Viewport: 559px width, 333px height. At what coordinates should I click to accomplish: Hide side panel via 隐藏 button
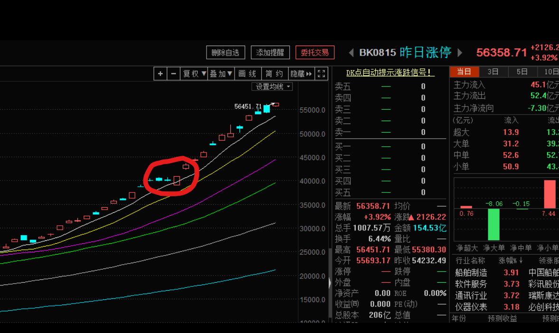tap(302, 74)
